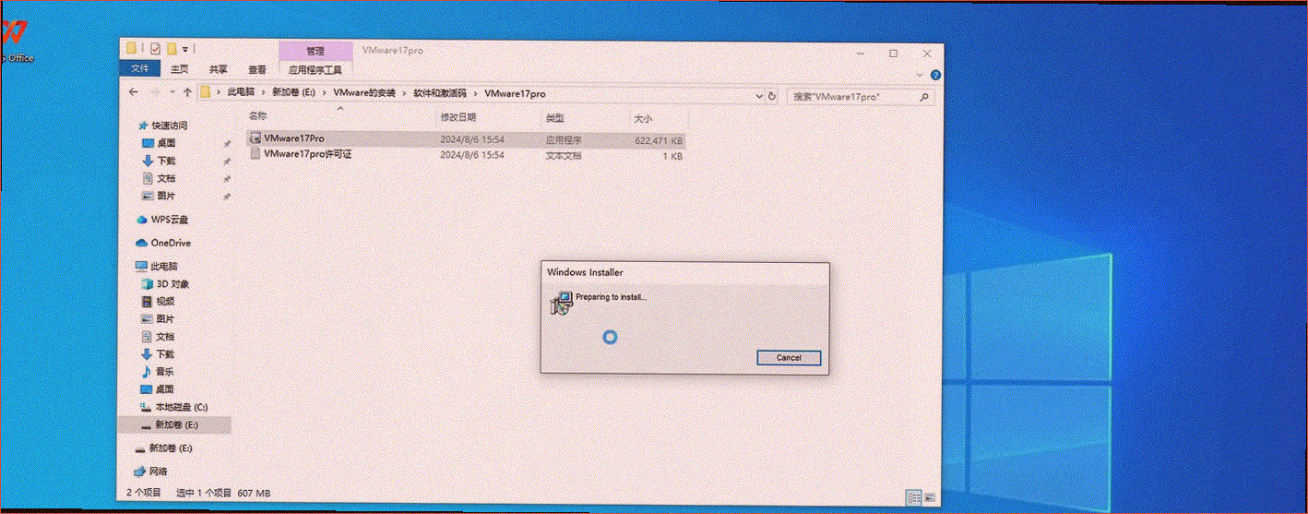This screenshot has width=1308, height=514.
Task: Open the 应用程序工具 ribbon tab
Action: click(x=315, y=69)
